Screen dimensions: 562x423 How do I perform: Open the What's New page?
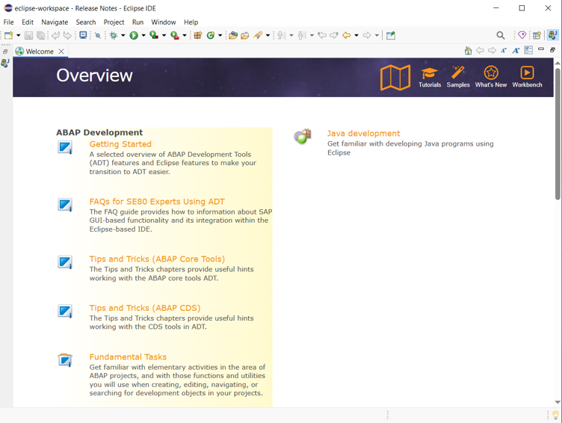coord(491,77)
